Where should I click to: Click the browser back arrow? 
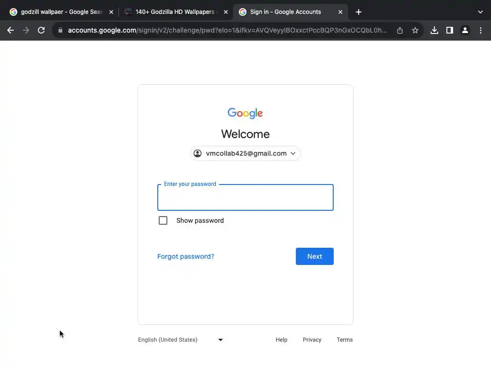pyautogui.click(x=11, y=30)
